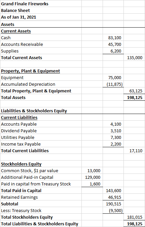The height and width of the screenshot is (227, 145).
Task: Click the Equipment value 75,000
Action: point(115,77)
